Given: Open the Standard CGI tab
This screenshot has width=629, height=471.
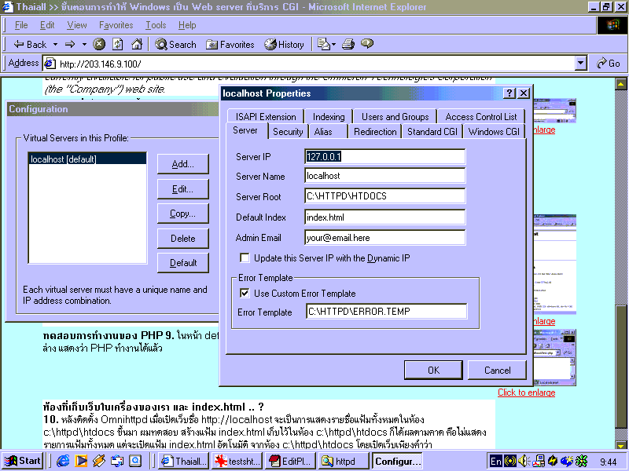Looking at the screenshot, I should click(432, 132).
